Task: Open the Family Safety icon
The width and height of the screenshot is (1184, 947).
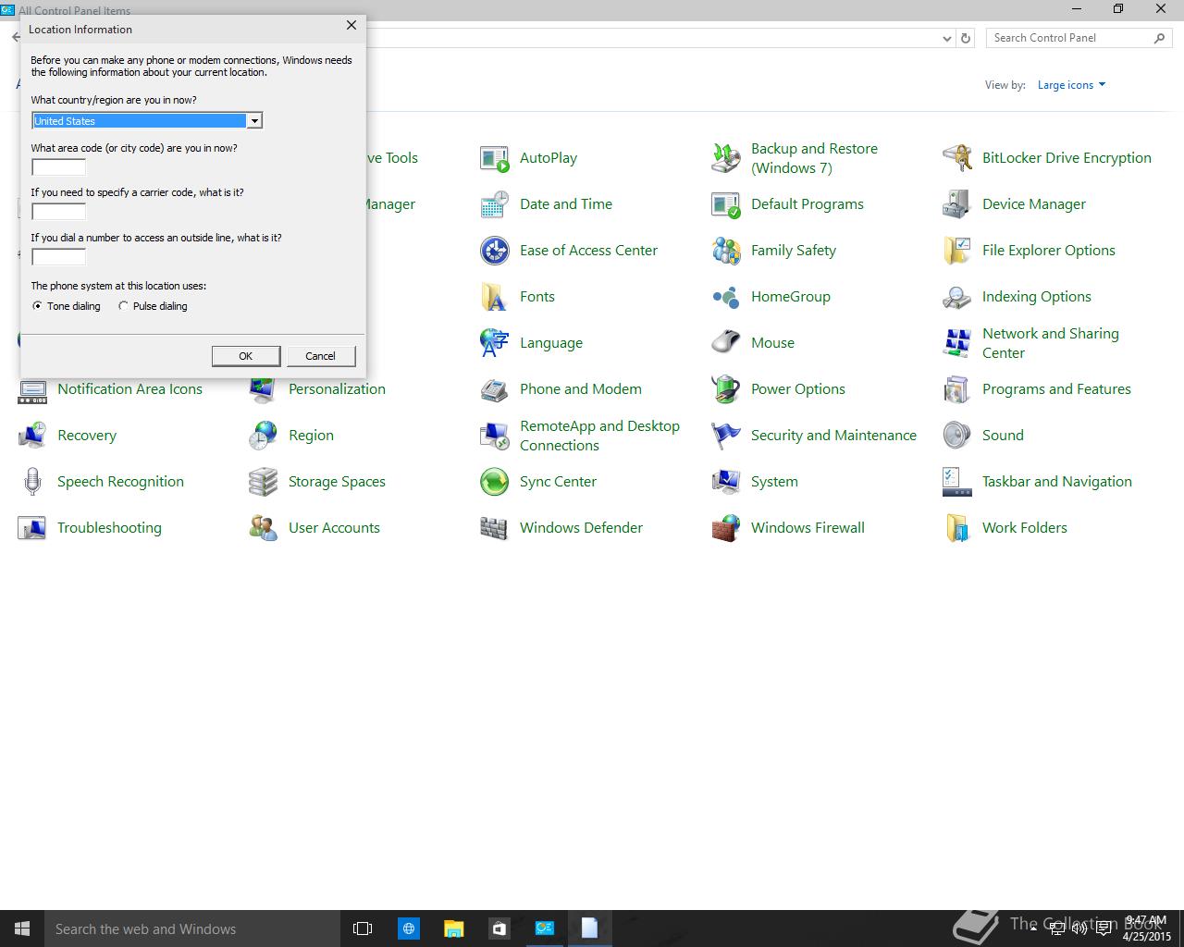Action: pyautogui.click(x=726, y=251)
